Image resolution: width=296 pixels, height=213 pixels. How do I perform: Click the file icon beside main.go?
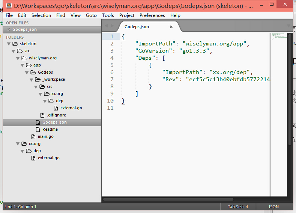point(33,137)
